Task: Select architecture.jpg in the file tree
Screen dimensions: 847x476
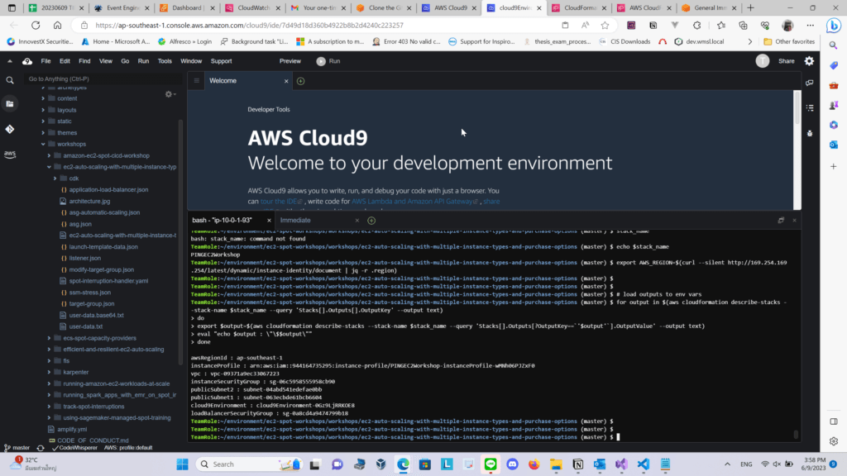Action: pos(89,202)
